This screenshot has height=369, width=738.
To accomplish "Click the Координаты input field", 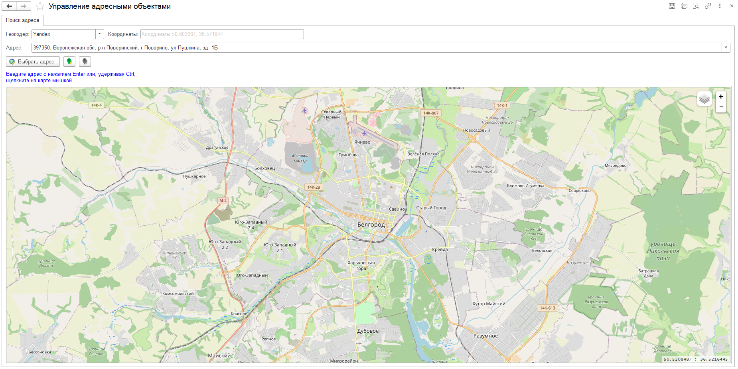I will [x=222, y=34].
